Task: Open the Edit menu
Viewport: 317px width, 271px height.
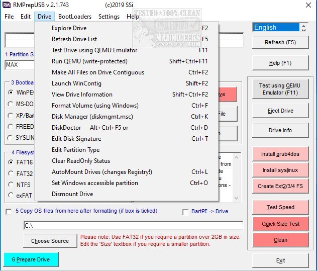Action: pos(26,17)
